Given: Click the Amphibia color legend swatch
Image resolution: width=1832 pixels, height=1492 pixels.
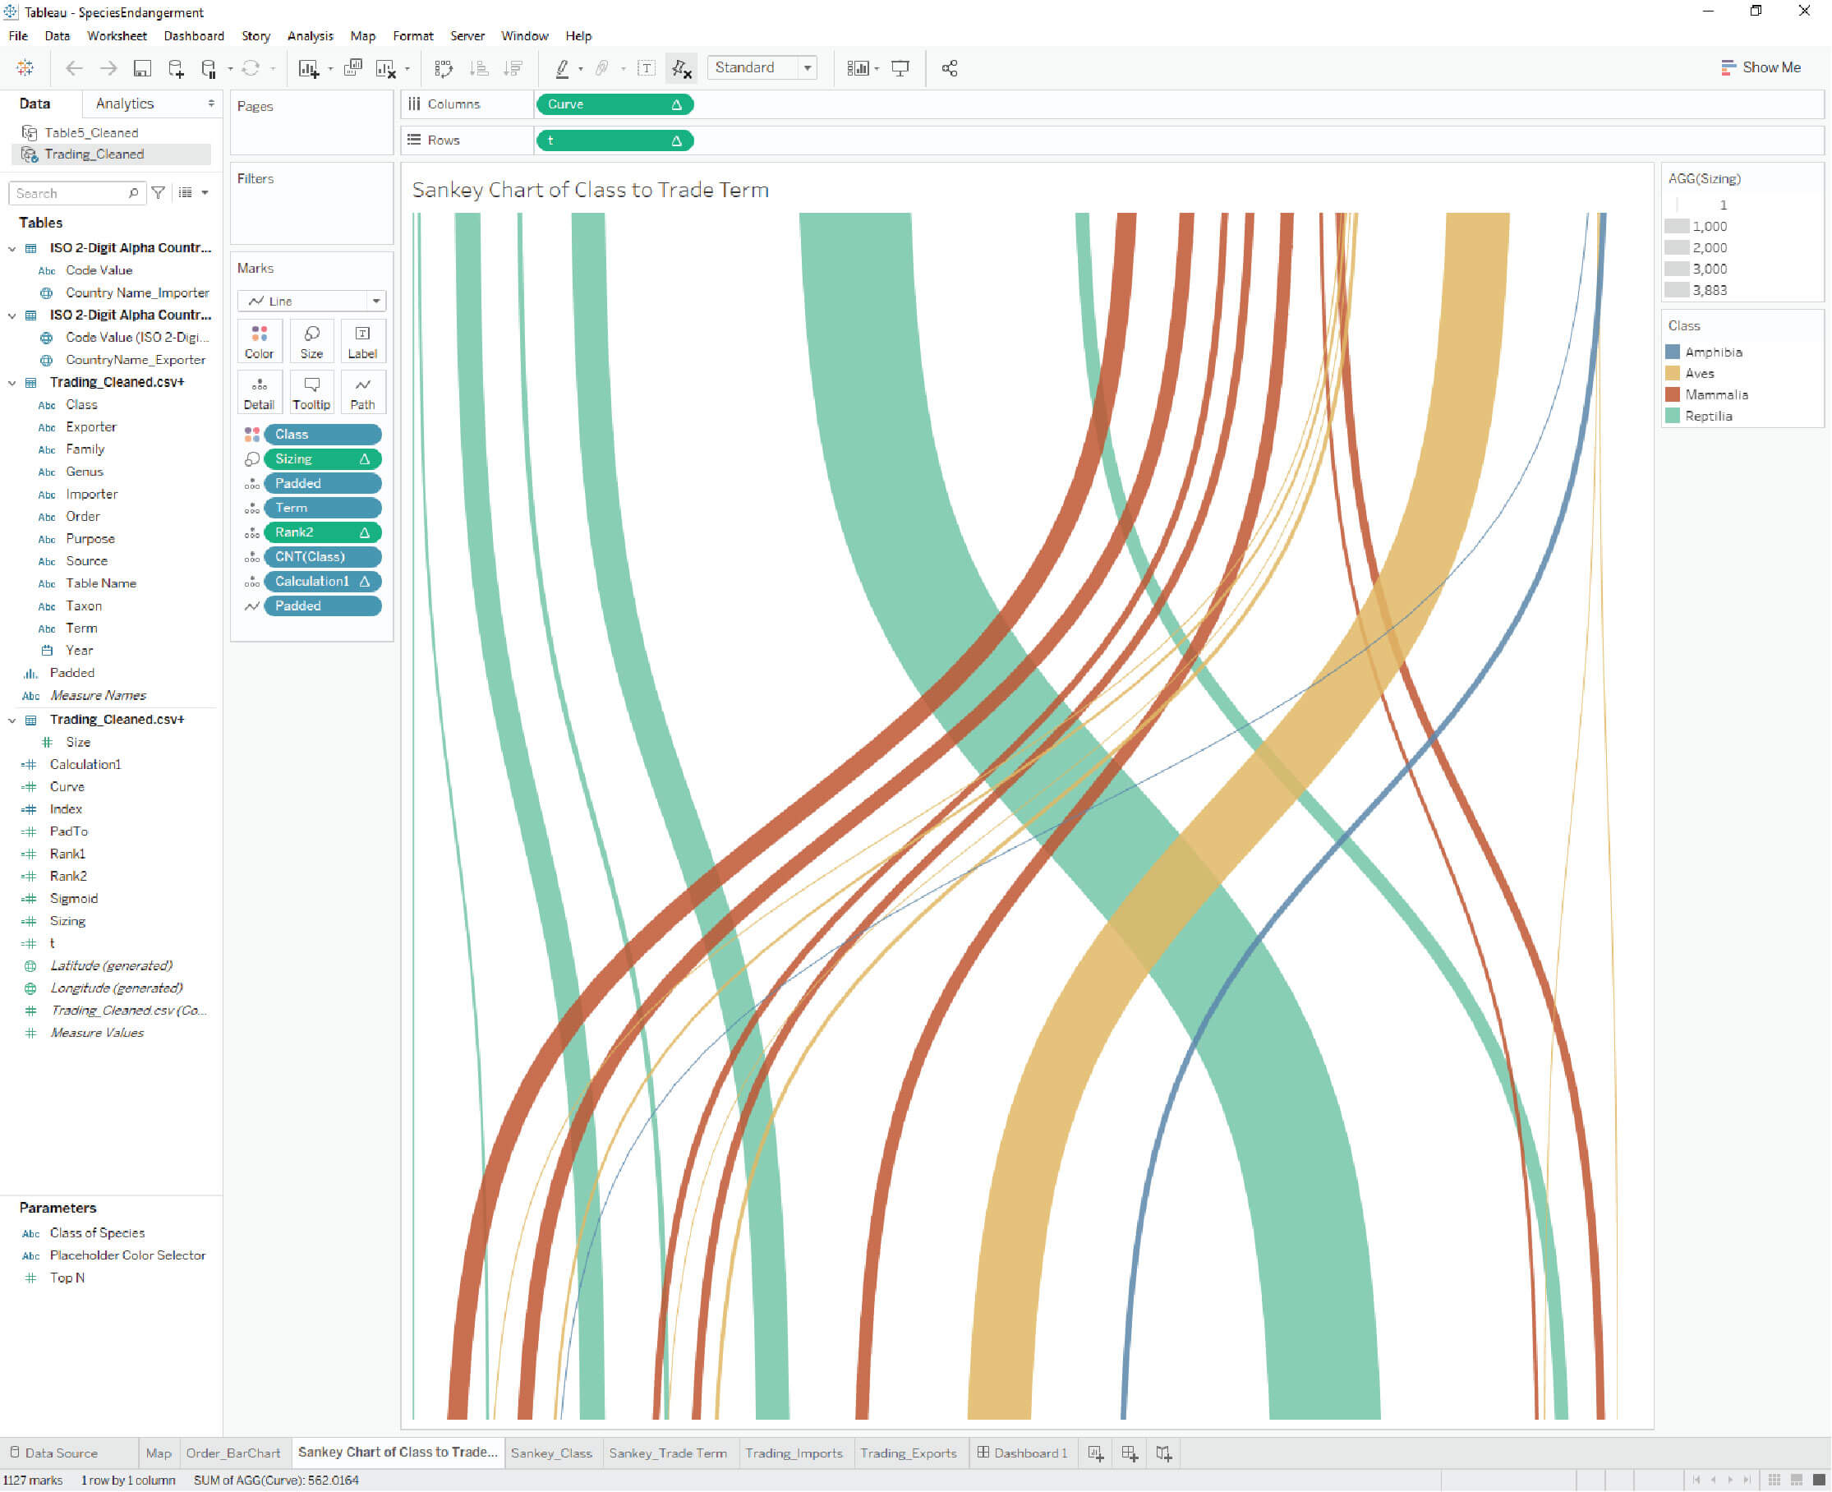Looking at the screenshot, I should pos(1672,352).
